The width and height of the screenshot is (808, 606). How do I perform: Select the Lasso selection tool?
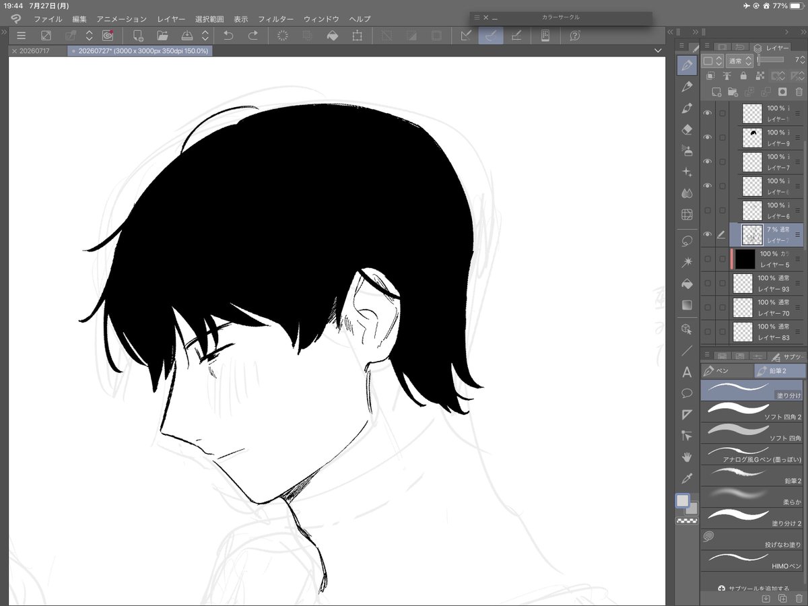pos(687,240)
